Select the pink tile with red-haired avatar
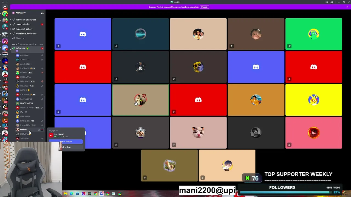The image size is (351, 197). coord(314,133)
